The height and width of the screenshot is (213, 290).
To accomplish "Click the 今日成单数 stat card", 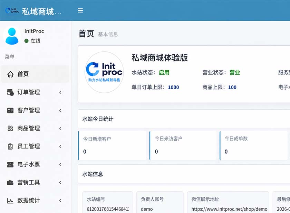I will click(253, 146).
